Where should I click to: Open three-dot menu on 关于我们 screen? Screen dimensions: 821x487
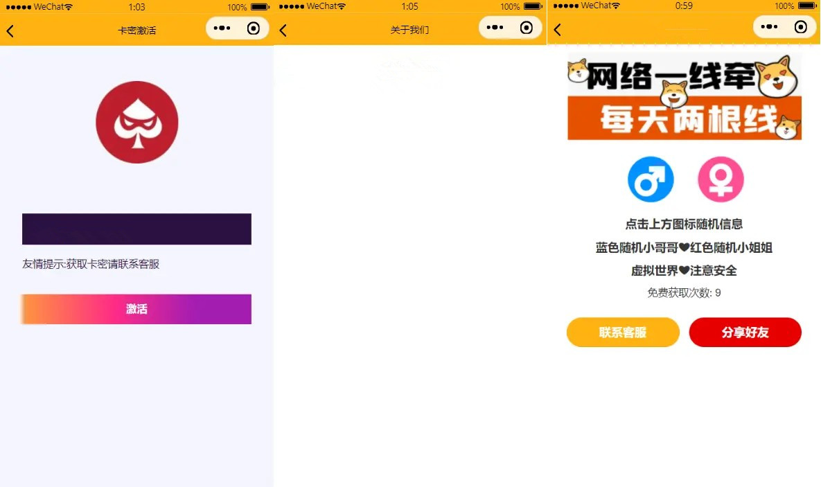pos(495,27)
